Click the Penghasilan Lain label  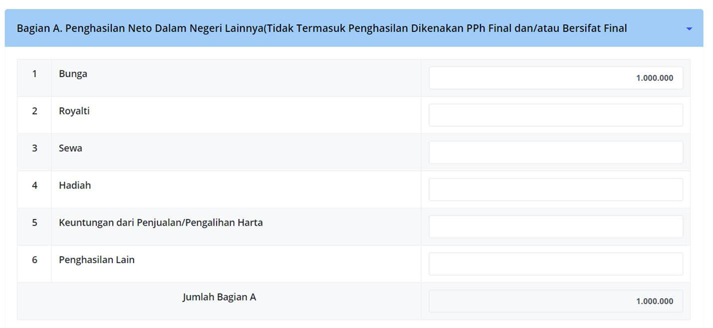97,260
